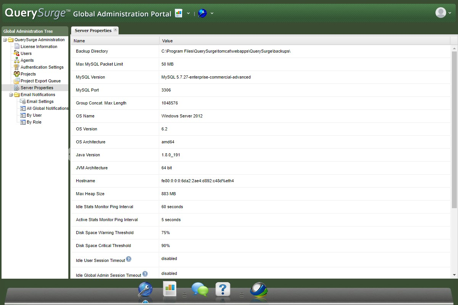Sort by the Name column header

pos(115,41)
